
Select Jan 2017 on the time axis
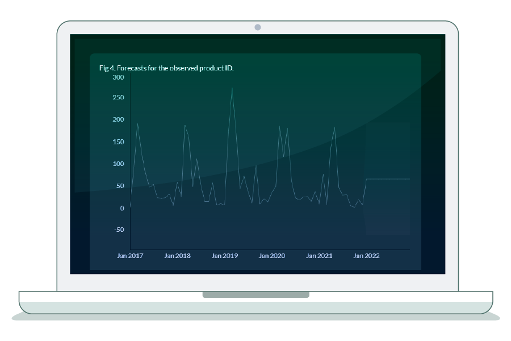coord(130,256)
